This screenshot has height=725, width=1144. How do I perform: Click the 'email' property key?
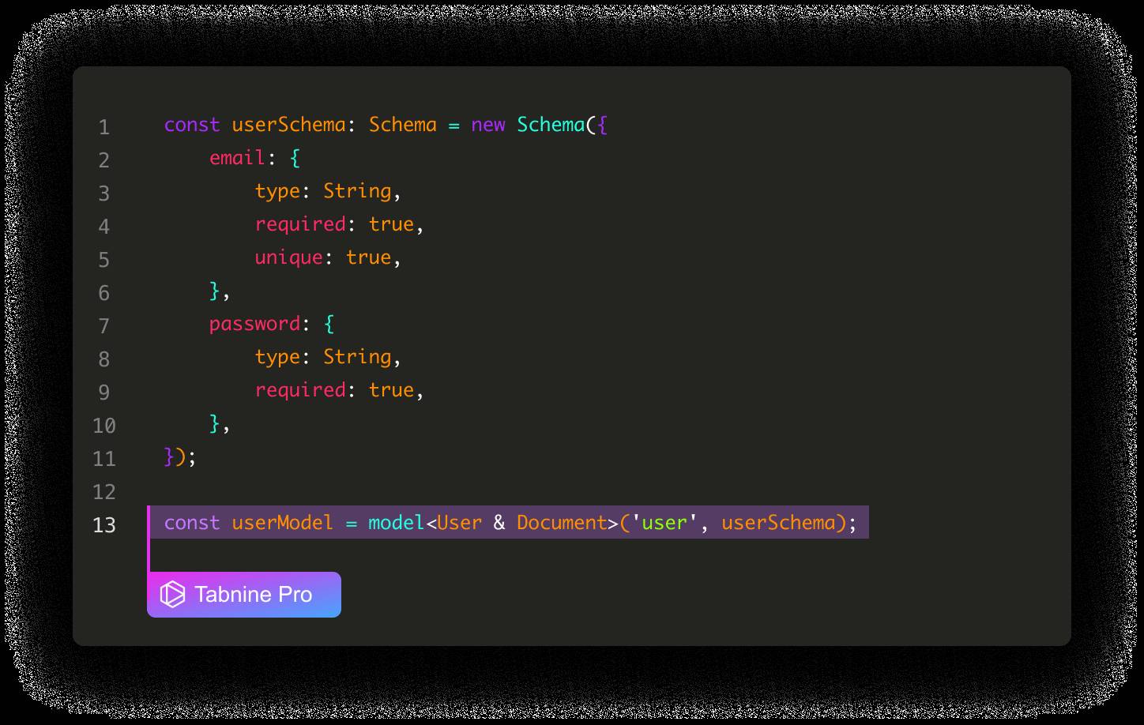[238, 158]
